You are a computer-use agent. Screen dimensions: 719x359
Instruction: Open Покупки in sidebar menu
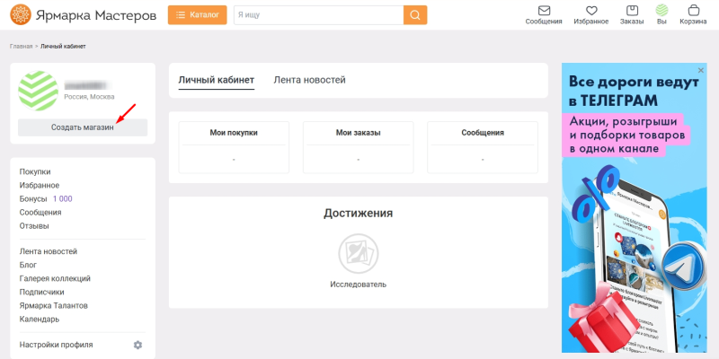point(35,171)
